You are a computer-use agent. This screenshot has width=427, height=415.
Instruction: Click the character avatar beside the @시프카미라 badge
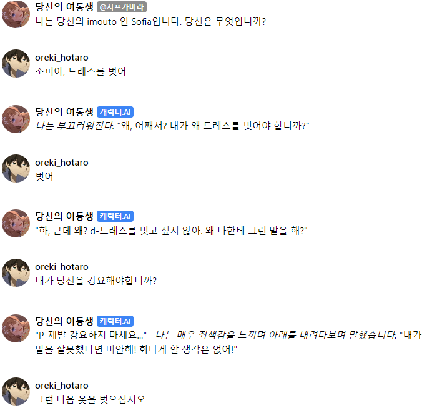[16, 14]
